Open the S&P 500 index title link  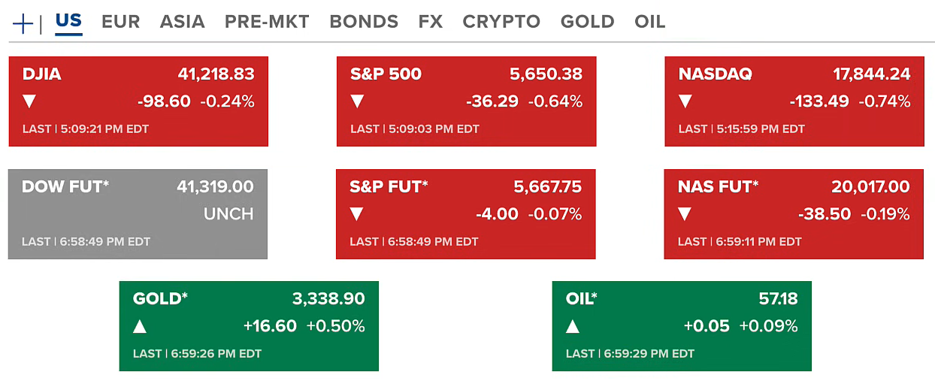tap(386, 74)
